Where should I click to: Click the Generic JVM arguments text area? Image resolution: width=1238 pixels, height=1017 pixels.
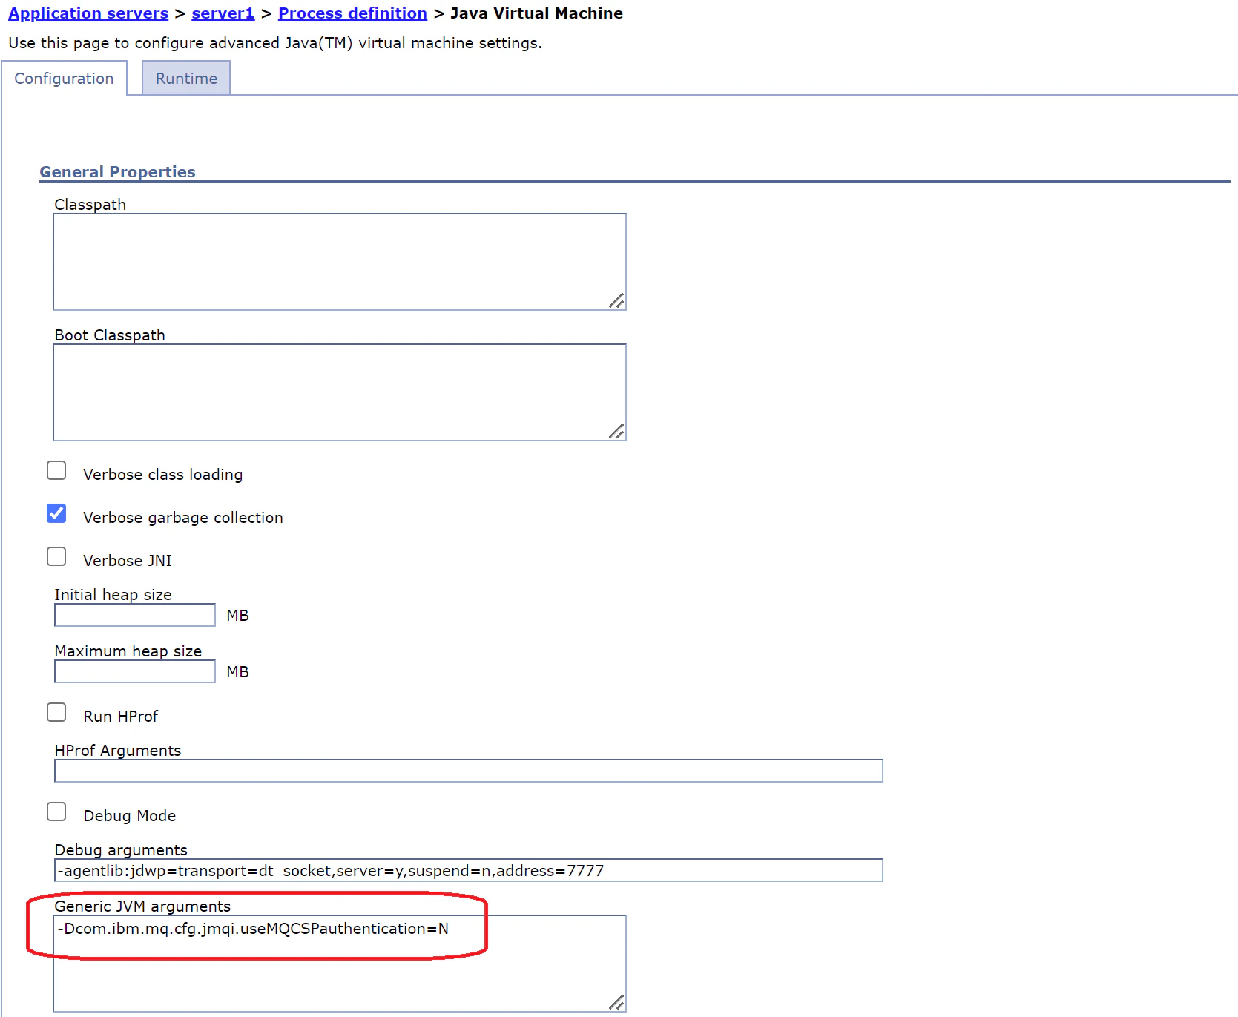point(340,964)
